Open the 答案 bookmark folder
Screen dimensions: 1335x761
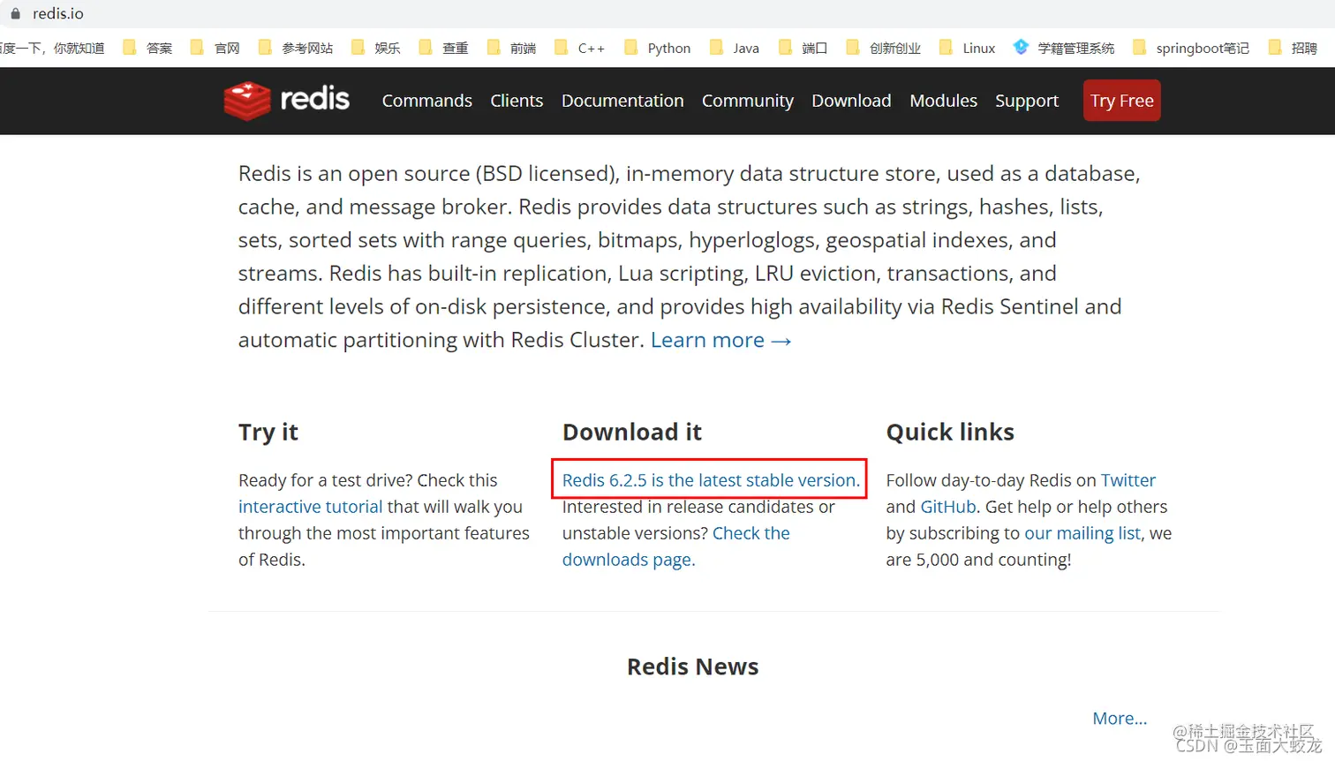pos(147,48)
